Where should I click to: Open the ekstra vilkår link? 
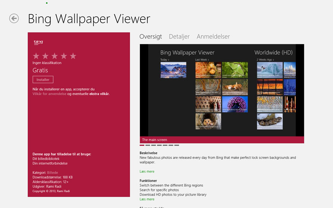pyautogui.click(x=99, y=94)
